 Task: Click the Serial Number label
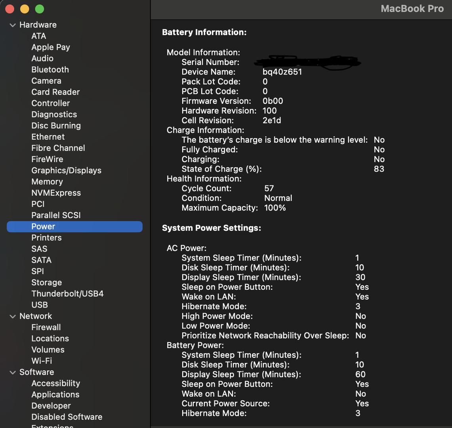click(210, 62)
